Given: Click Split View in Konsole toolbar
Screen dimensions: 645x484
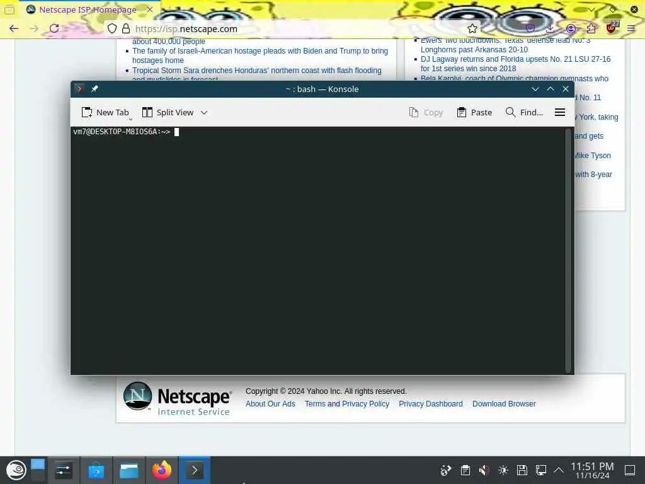Looking at the screenshot, I should coord(168,112).
